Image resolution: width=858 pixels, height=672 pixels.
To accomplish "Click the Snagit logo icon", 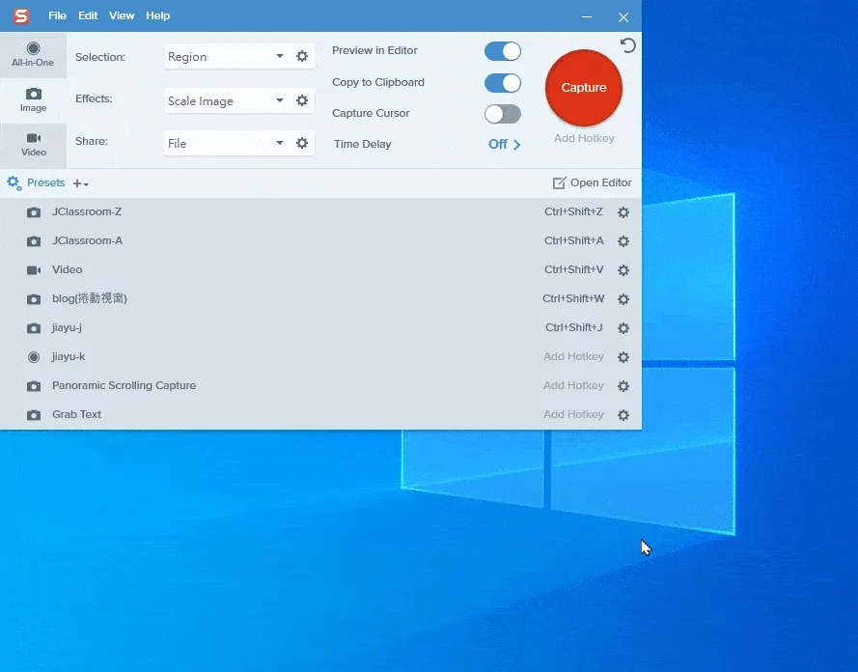I will tap(21, 16).
